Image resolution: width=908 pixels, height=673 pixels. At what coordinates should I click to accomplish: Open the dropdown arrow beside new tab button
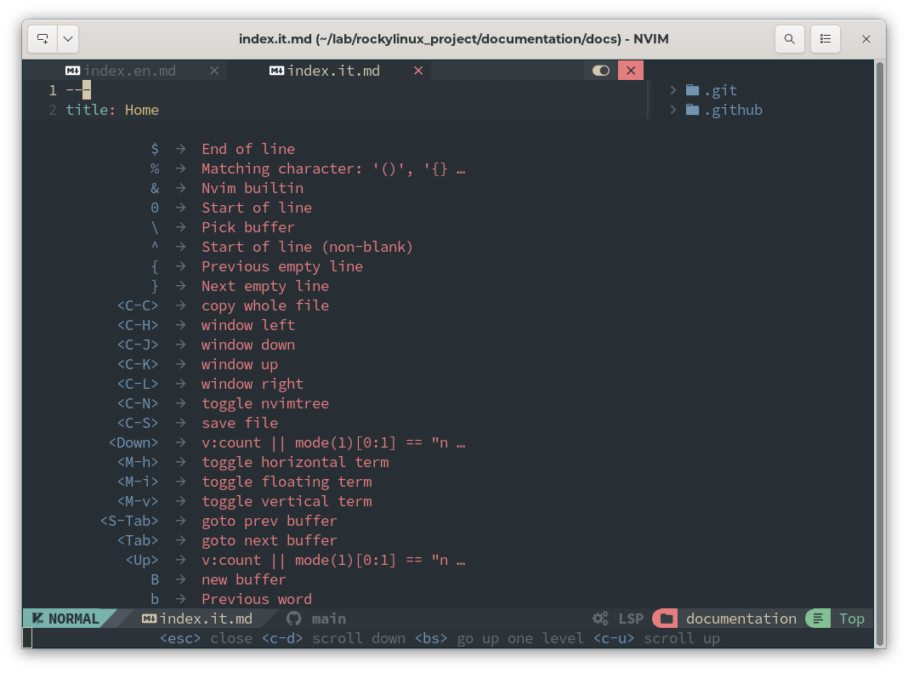[68, 39]
